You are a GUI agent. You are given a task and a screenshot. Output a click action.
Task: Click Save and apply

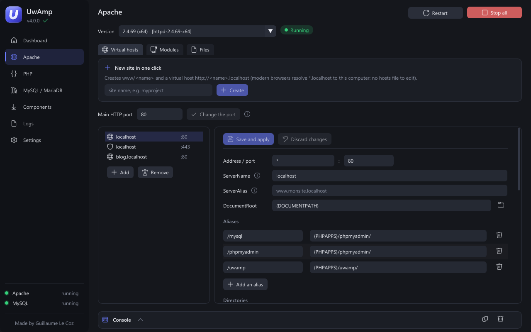point(248,139)
